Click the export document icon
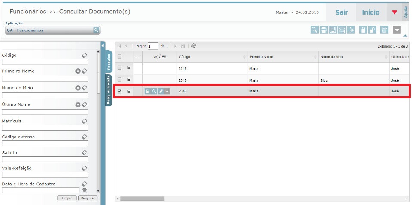The width and height of the screenshot is (412, 205). tap(351, 30)
